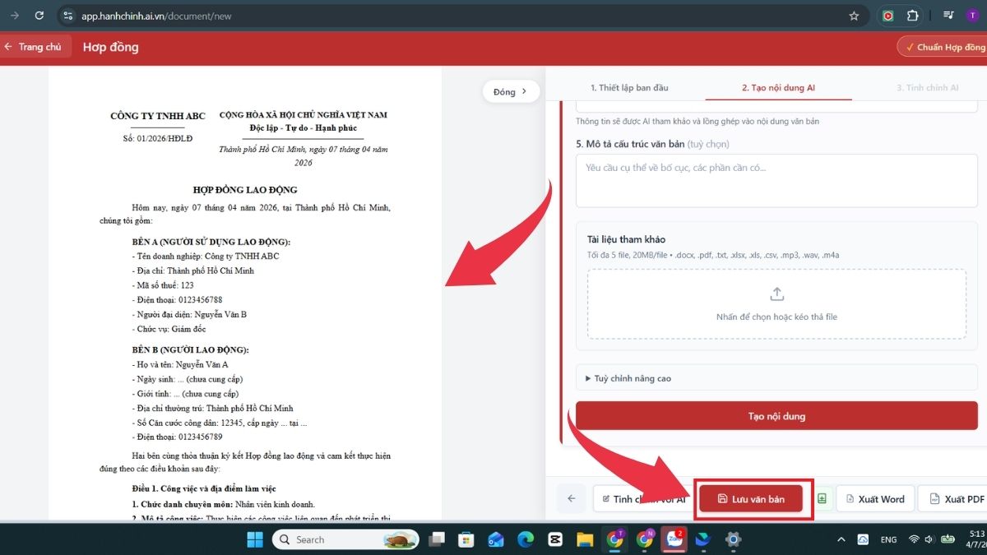
Task: Launch Microsoft Store from taskbar
Action: coord(466,539)
